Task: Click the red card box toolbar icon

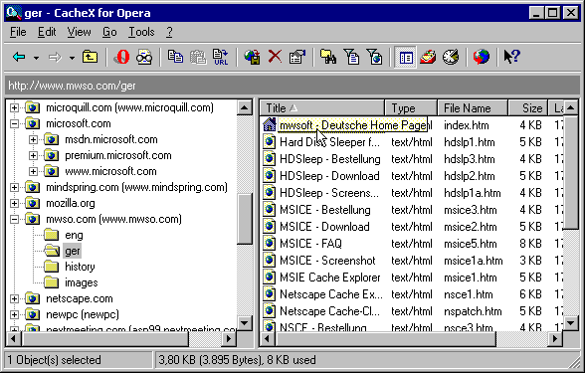Action: tap(428, 57)
